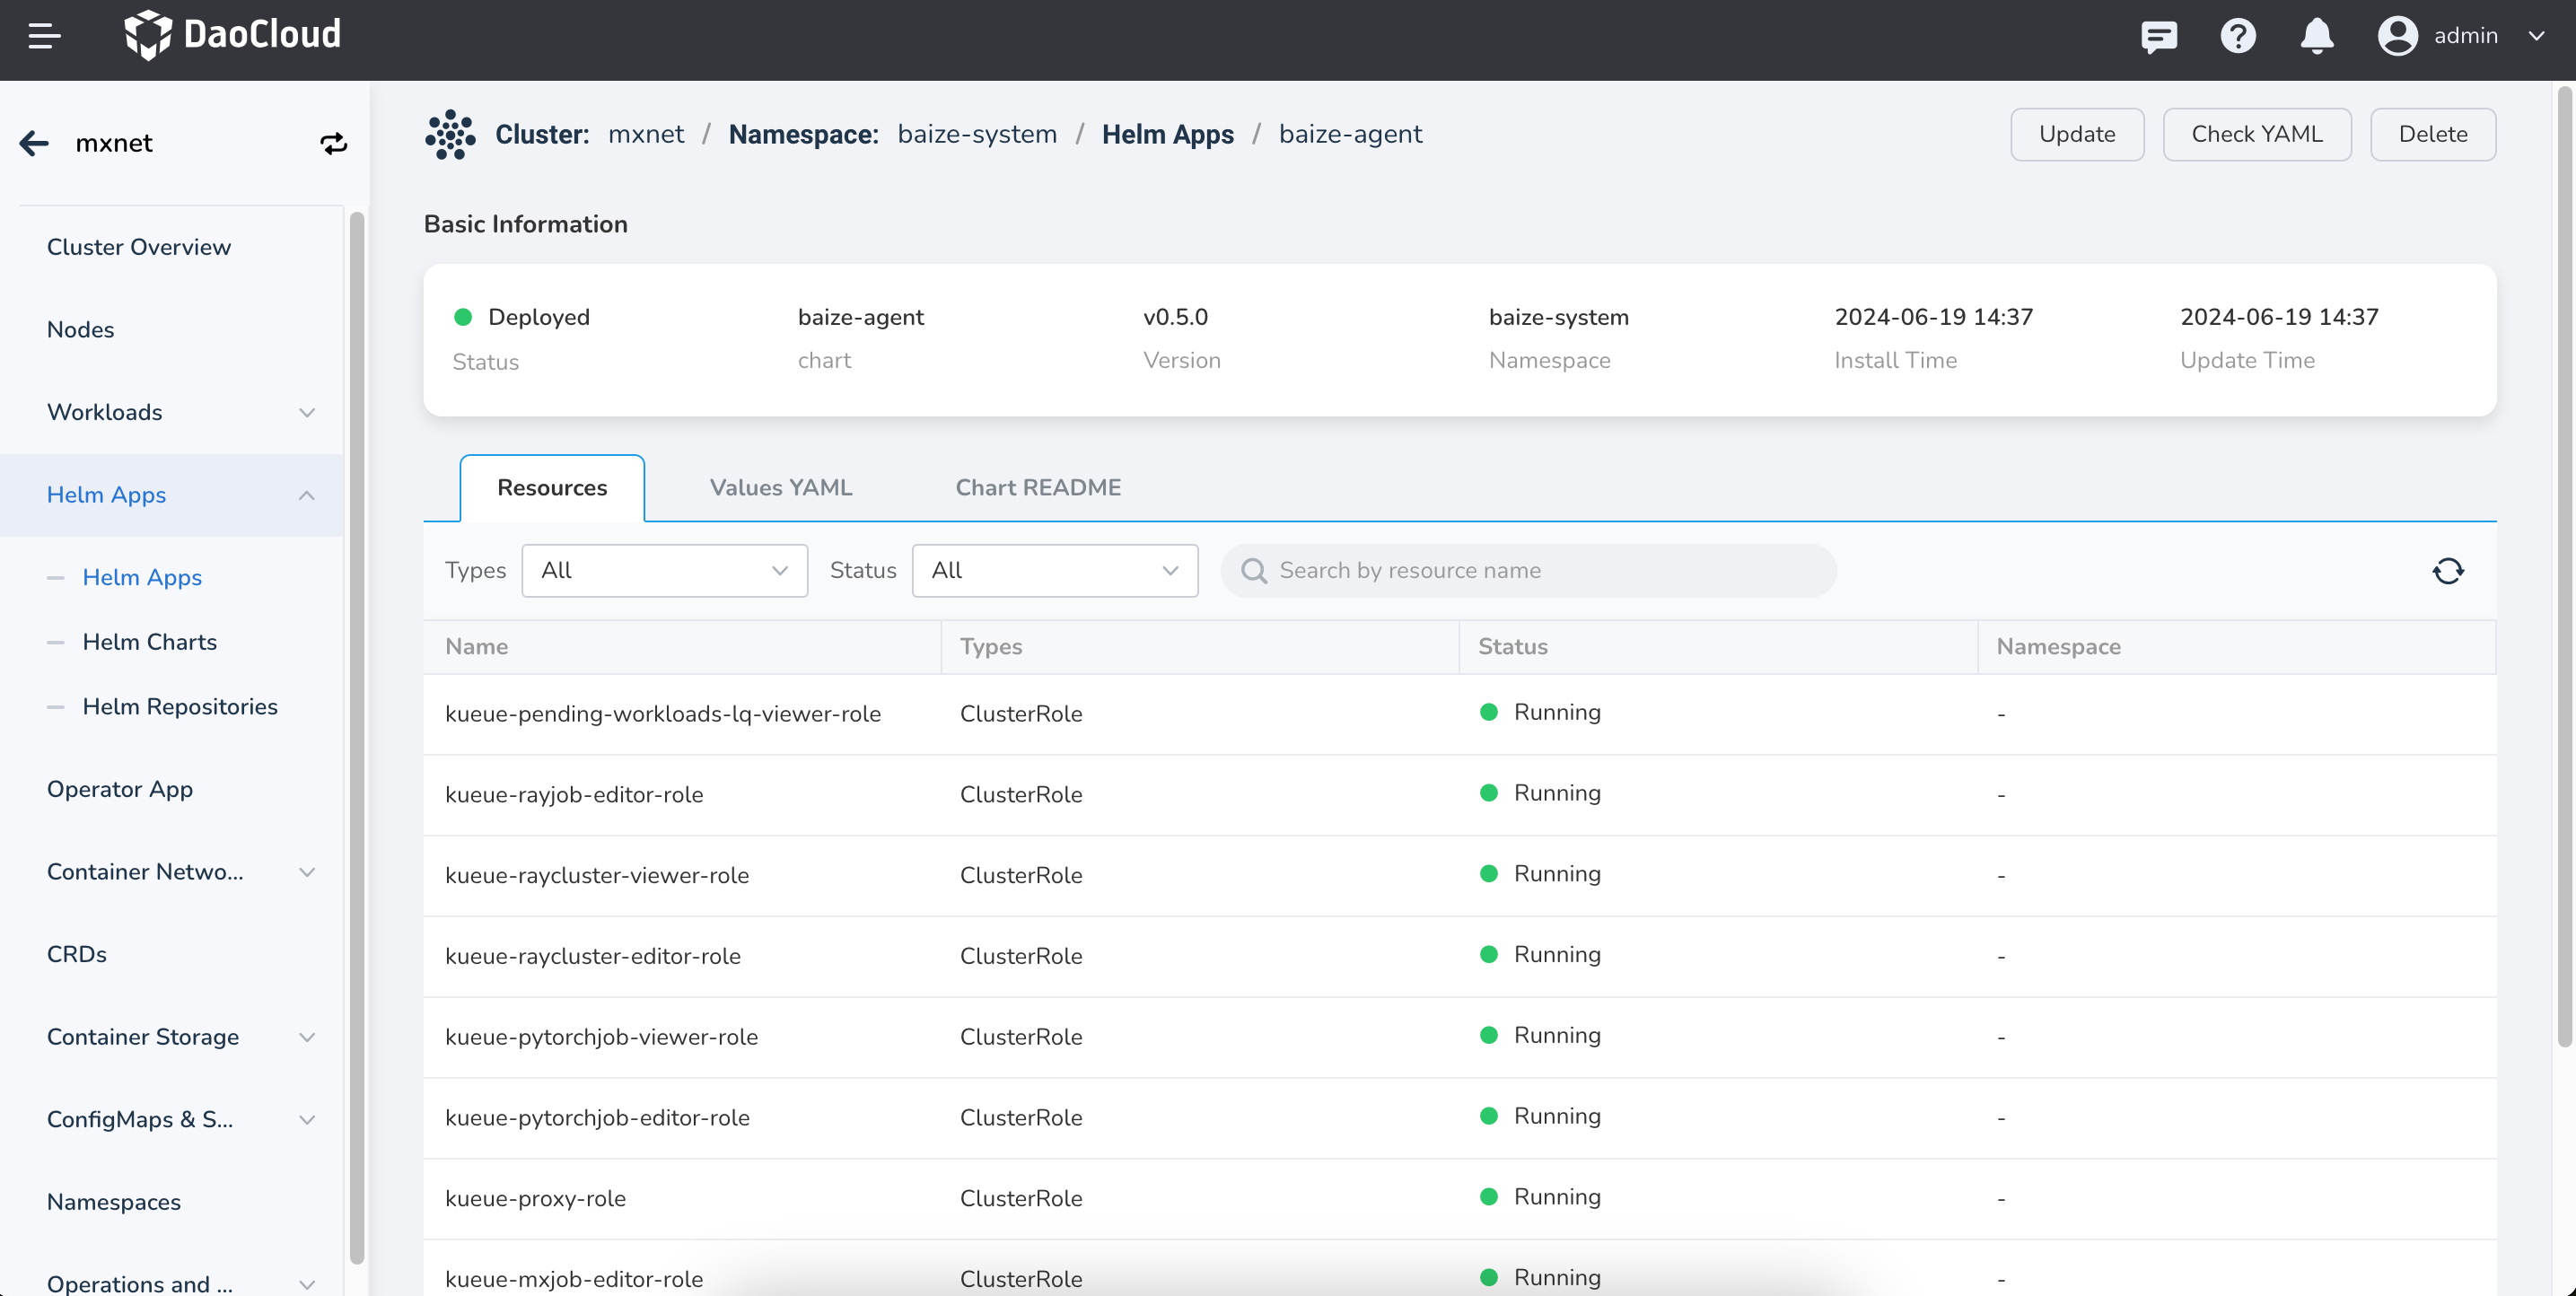The width and height of the screenshot is (2576, 1296).
Task: Click the Delete button
Action: point(2432,134)
